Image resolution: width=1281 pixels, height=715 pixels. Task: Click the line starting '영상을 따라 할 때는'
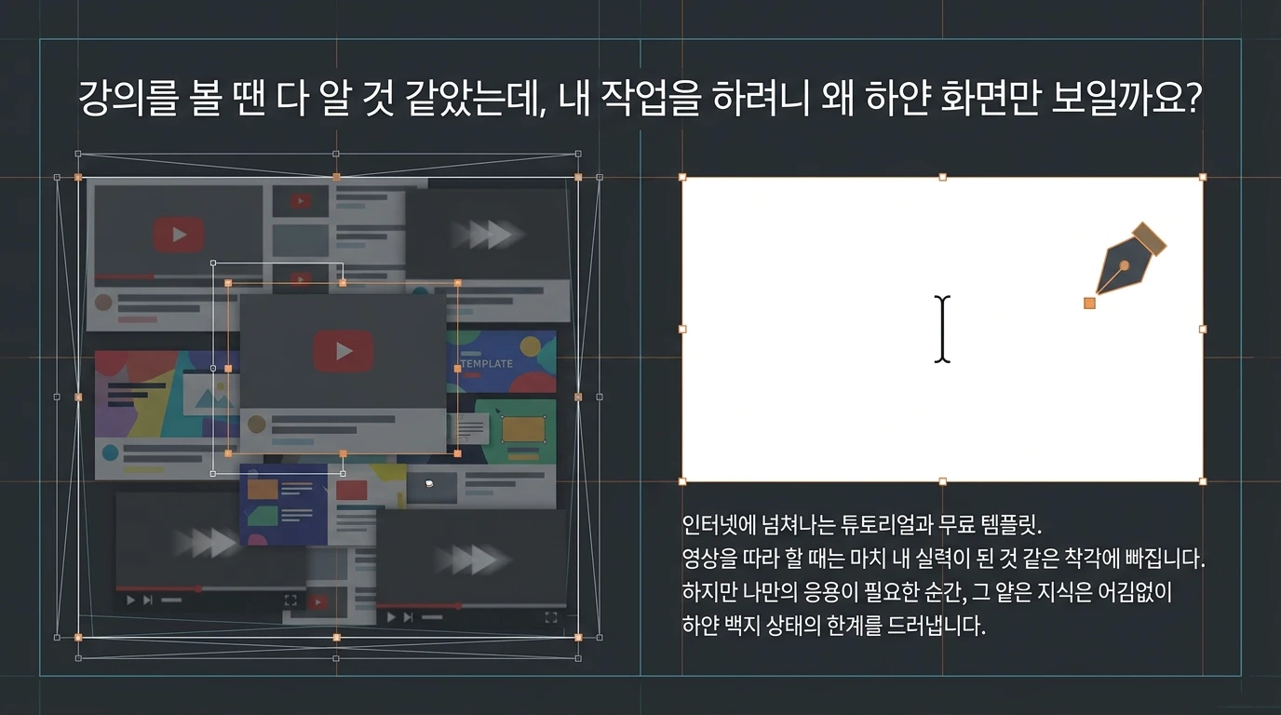tap(944, 559)
